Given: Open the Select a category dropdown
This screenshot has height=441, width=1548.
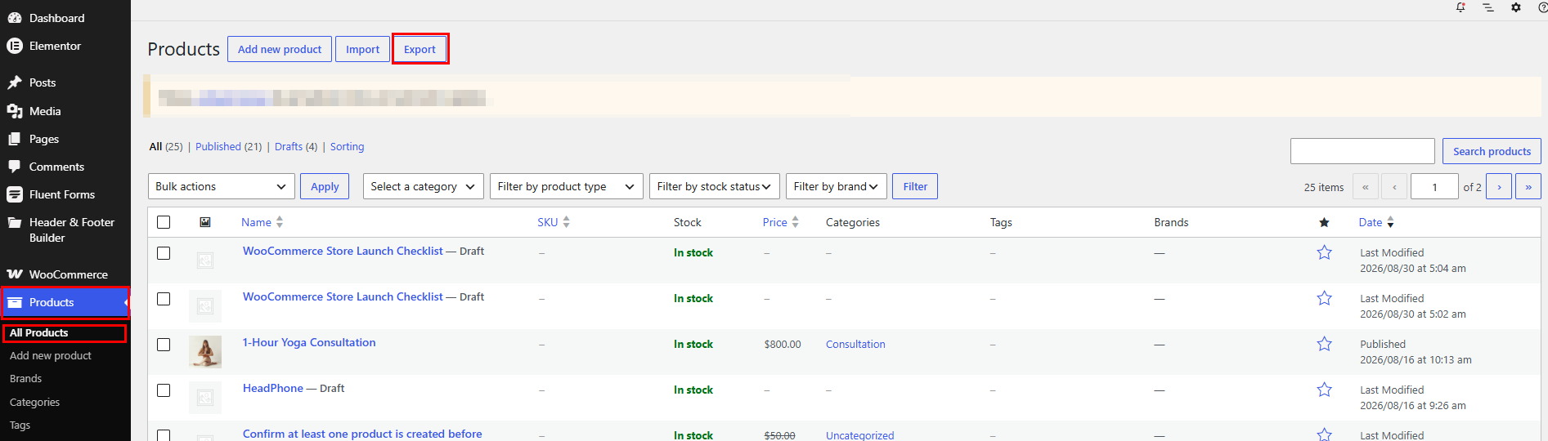Looking at the screenshot, I should [424, 186].
